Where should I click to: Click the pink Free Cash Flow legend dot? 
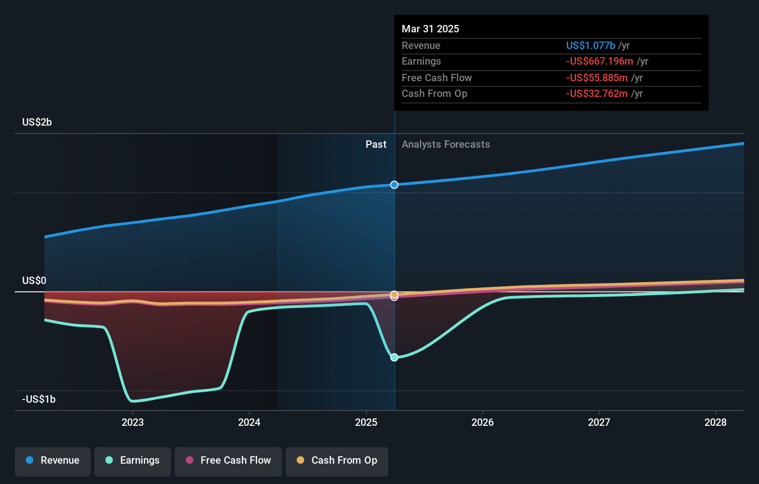(190, 460)
